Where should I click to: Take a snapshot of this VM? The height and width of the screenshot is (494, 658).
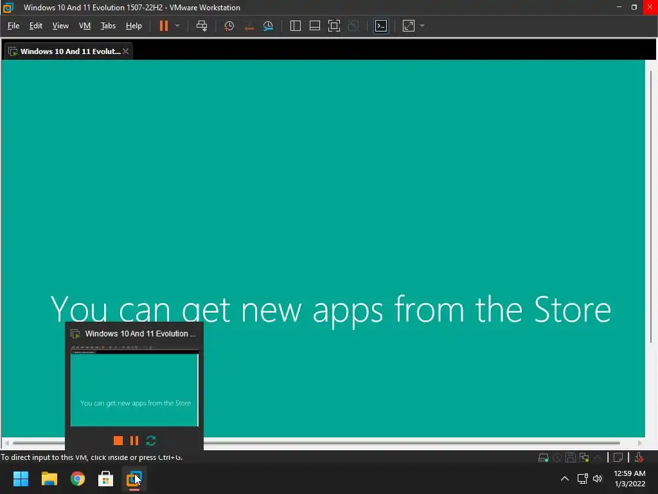click(x=229, y=26)
